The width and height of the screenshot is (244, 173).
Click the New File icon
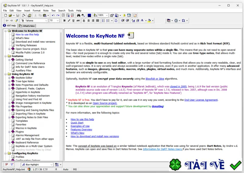(x=5, y=16)
